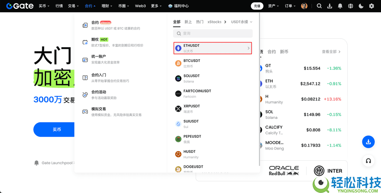This screenshot has height=193, width=381.
Task: Expand the 资产 dropdown
Action: [273, 6]
